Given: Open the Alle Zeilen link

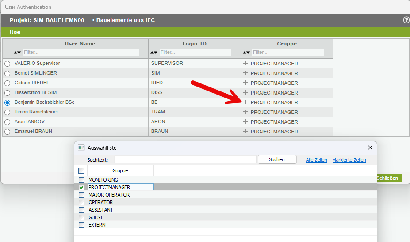Looking at the screenshot, I should pos(316,160).
